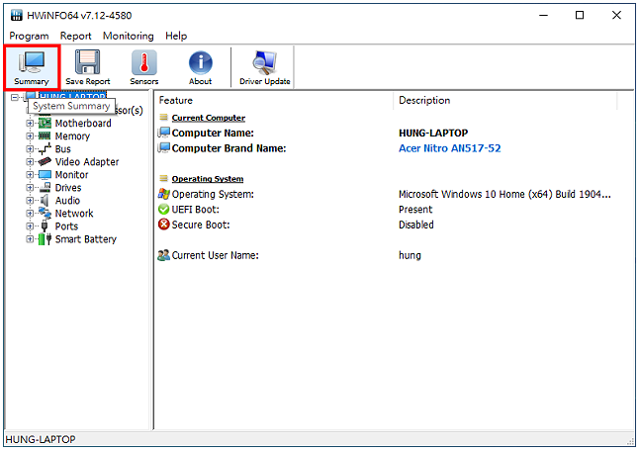
Task: Click the Ports plug icon
Action: coord(45,226)
